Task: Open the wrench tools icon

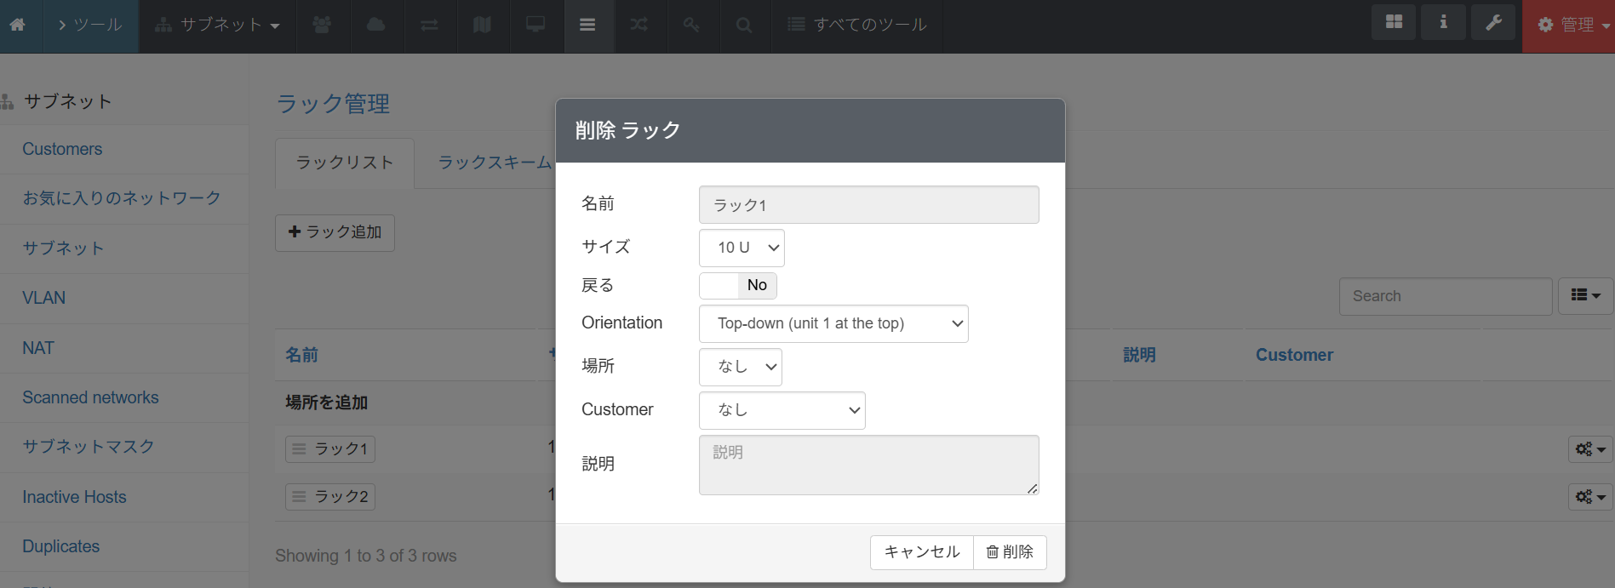Action: pos(1493,22)
